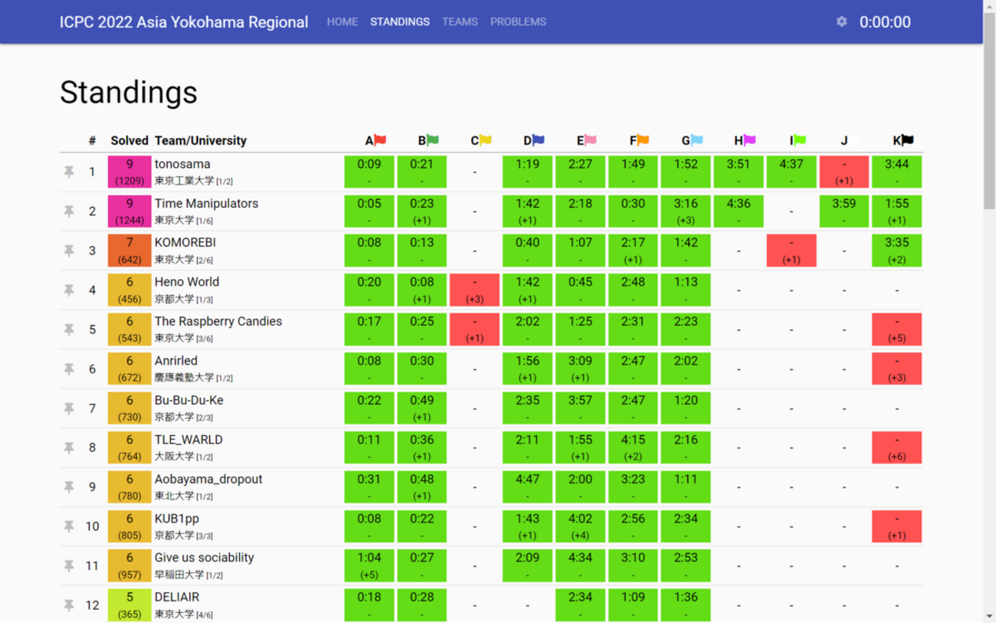Click the blue flag for problem D

click(x=538, y=140)
